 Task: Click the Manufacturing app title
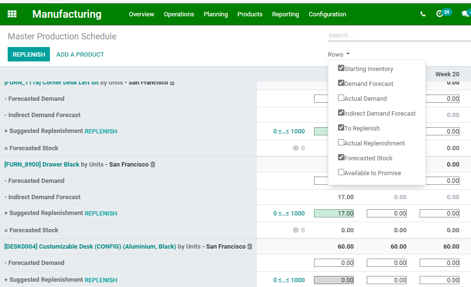tap(67, 14)
